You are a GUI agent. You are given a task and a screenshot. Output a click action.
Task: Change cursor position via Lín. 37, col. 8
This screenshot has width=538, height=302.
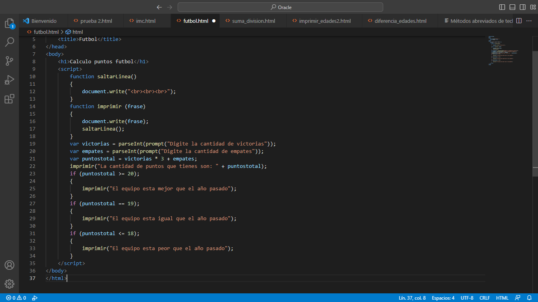[412, 298]
